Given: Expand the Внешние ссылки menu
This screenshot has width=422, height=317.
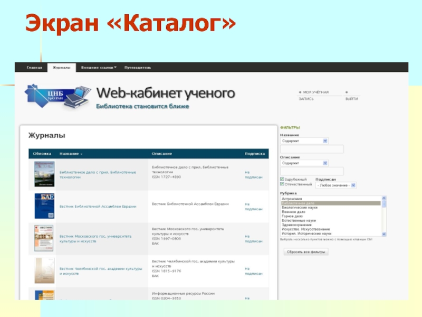Looking at the screenshot, I should pyautogui.click(x=99, y=68).
